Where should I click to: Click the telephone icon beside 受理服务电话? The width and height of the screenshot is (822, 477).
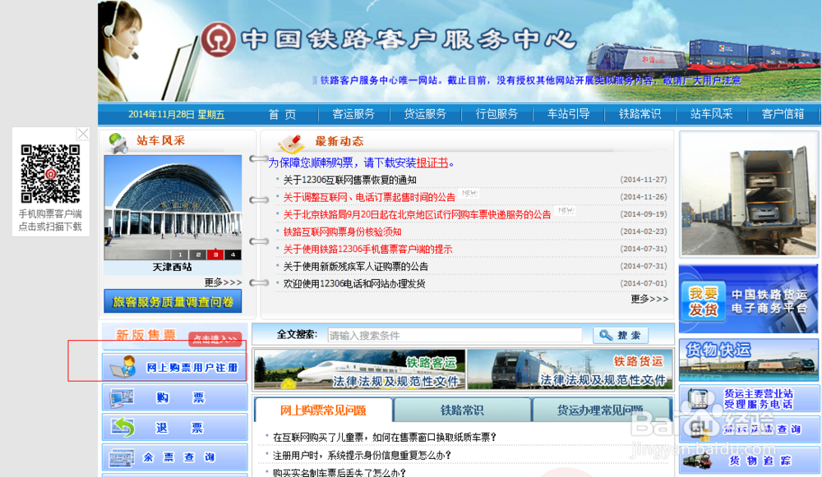point(700,400)
